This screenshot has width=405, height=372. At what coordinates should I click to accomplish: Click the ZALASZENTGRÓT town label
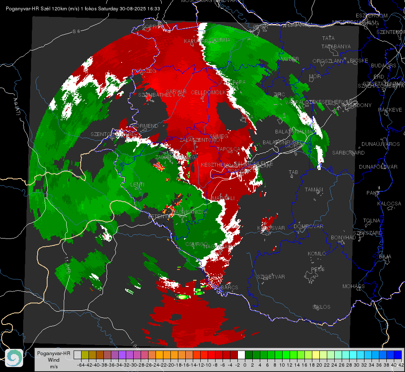(x=201, y=140)
